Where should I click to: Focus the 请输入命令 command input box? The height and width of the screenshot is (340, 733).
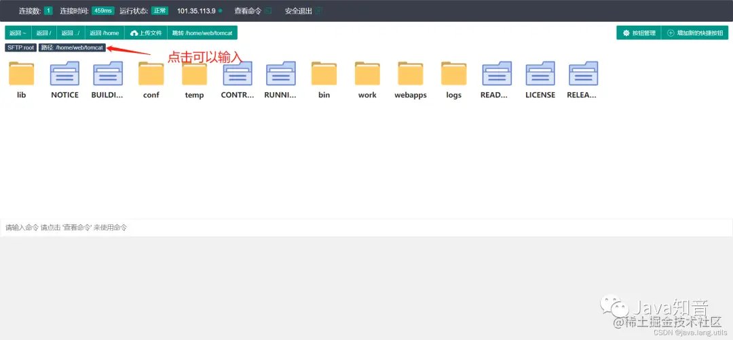coord(366,228)
